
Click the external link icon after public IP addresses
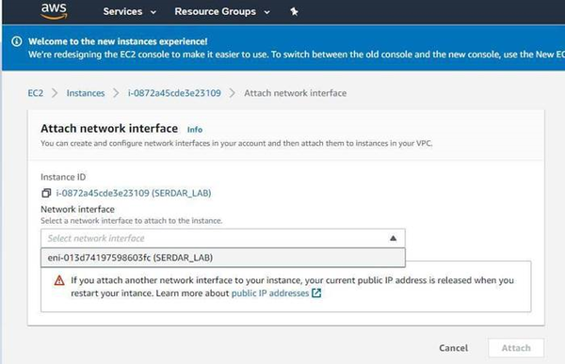[316, 293]
